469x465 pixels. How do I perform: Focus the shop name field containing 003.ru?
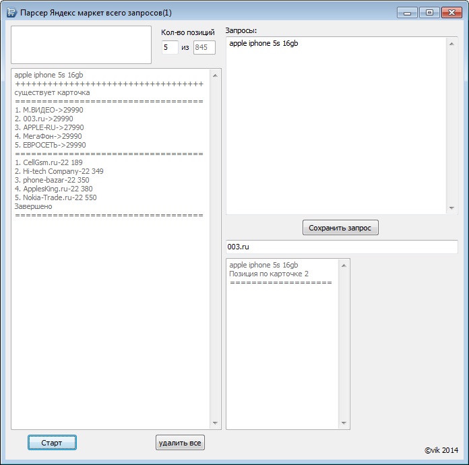(342, 247)
